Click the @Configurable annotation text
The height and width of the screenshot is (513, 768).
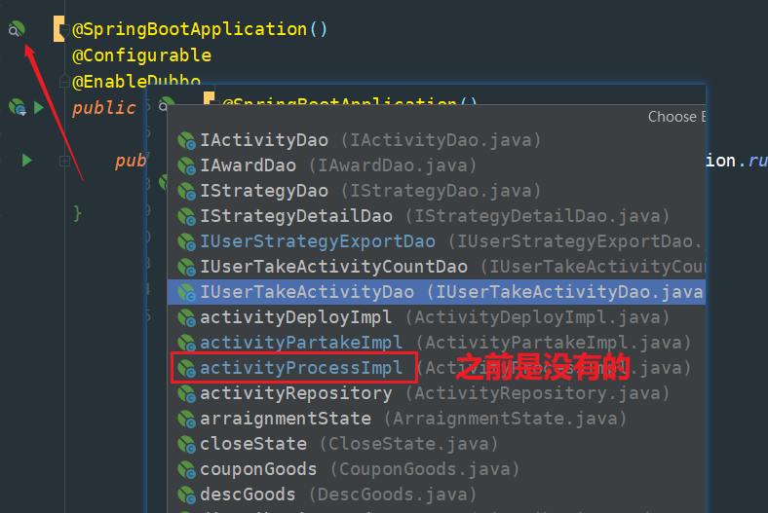tap(141, 55)
